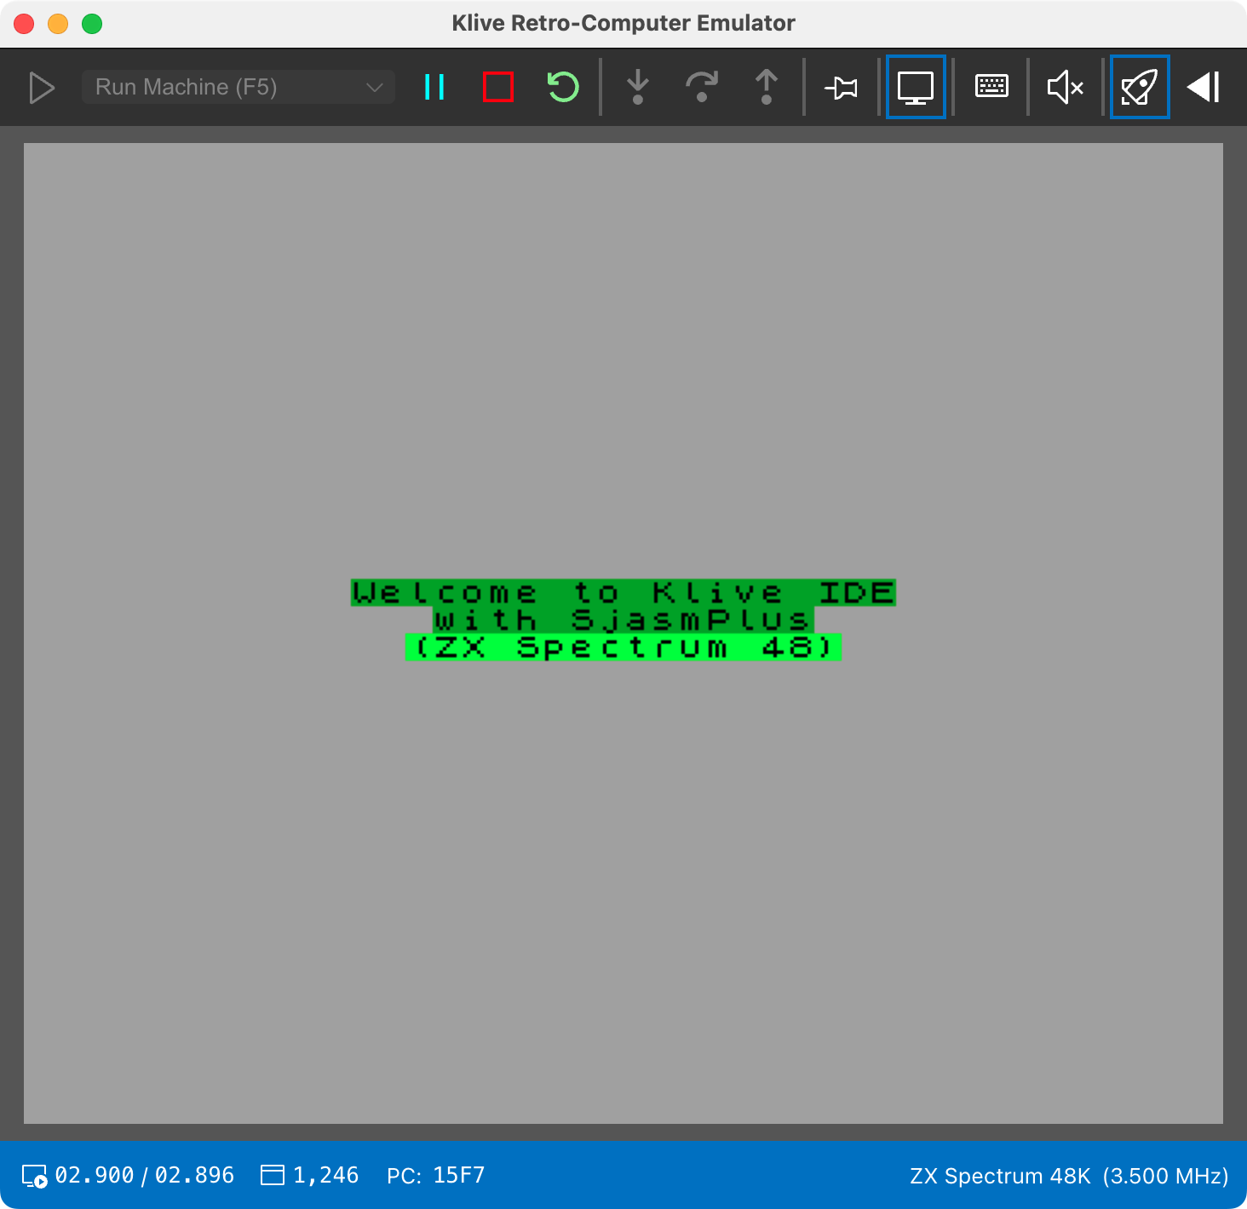Show the keyboard panel

pyautogui.click(x=991, y=87)
